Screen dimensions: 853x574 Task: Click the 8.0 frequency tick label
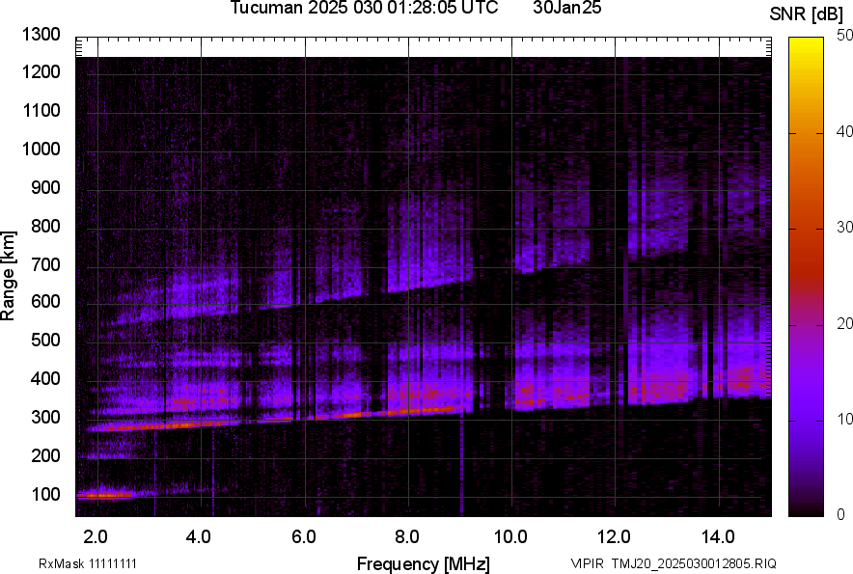coord(407,535)
